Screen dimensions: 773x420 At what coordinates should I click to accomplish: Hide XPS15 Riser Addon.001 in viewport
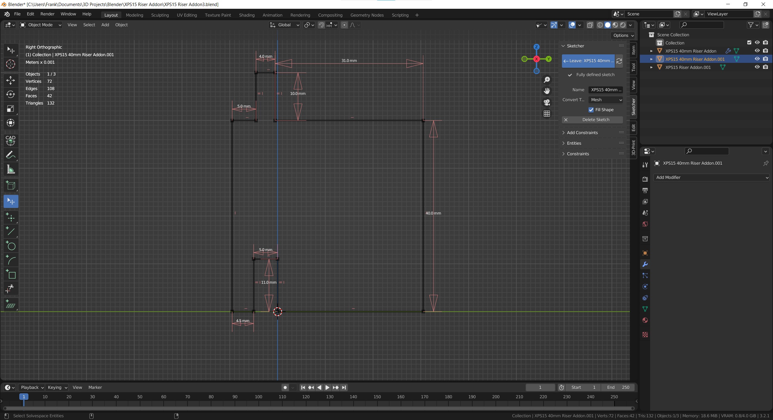pos(757,67)
